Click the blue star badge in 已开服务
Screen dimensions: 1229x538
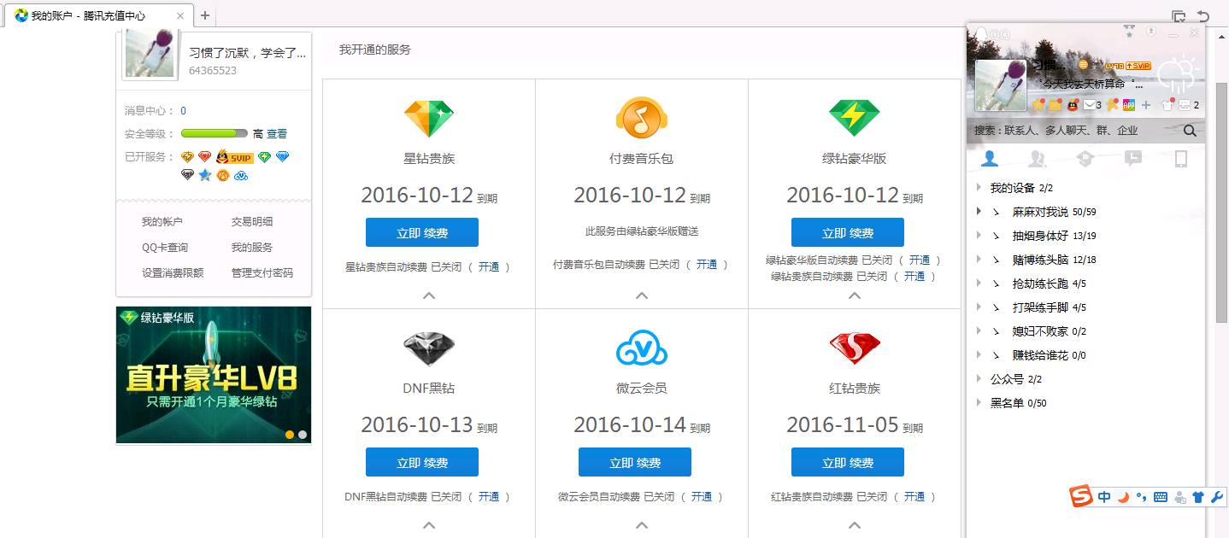coord(205,175)
